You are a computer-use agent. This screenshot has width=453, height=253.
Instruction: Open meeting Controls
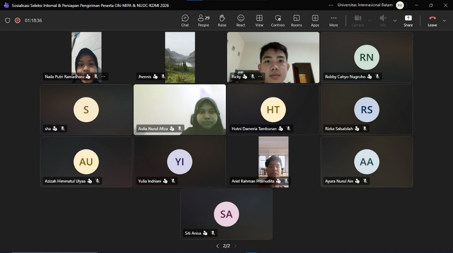point(278,20)
